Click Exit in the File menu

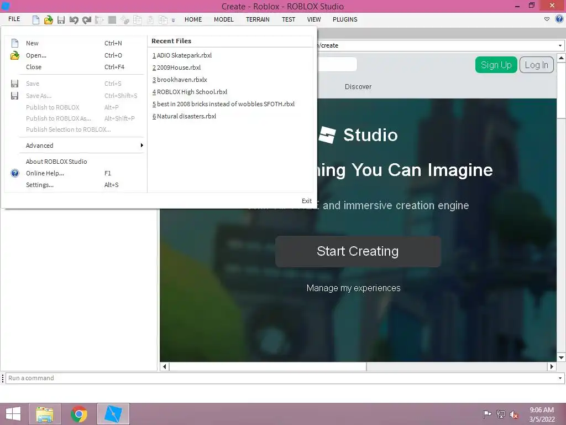306,201
